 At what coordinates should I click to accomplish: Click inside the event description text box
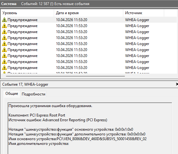coord(90,128)
